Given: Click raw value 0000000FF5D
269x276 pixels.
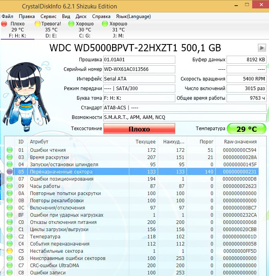Looking at the screenshot, I should [x=240, y=251].
